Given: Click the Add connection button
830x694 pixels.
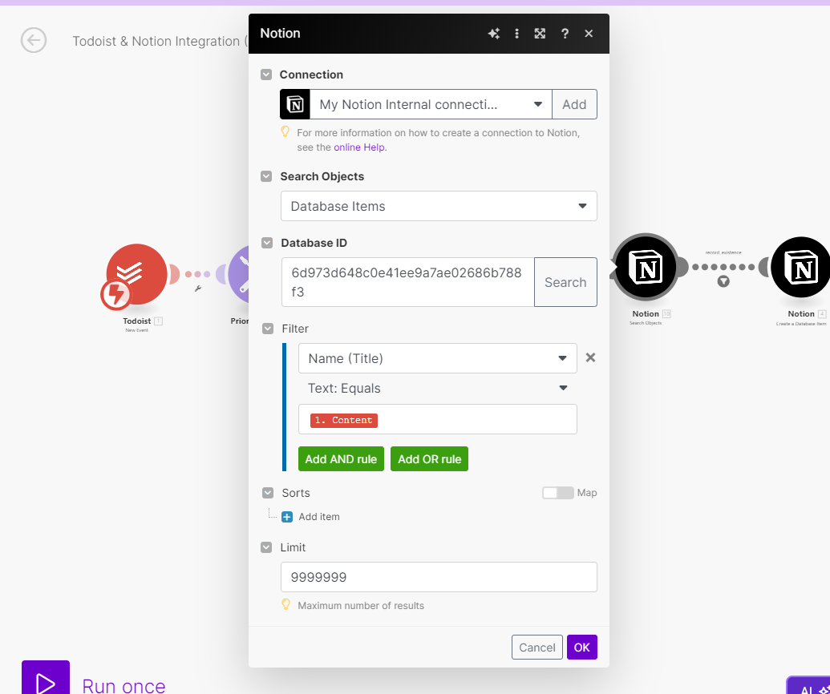Looking at the screenshot, I should coord(574,104).
